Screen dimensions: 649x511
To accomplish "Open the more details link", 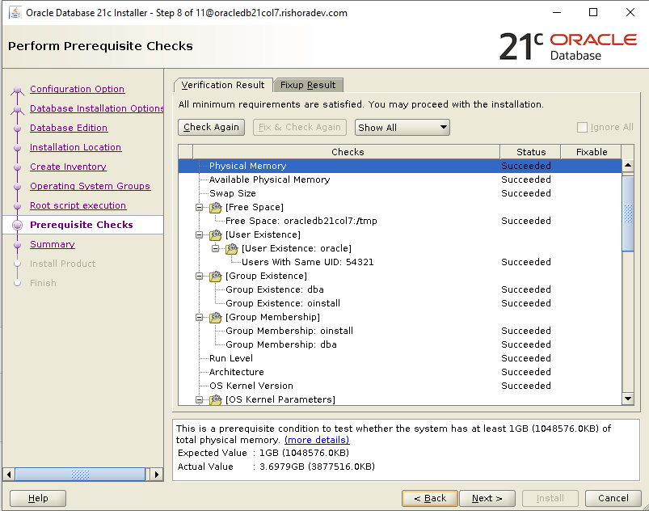I will coord(317,440).
